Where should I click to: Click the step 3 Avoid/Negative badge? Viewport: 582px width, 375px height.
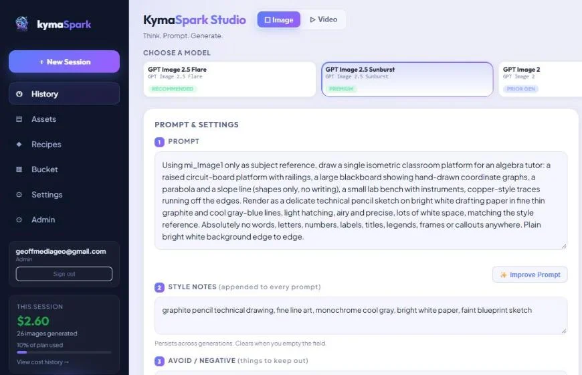159,361
